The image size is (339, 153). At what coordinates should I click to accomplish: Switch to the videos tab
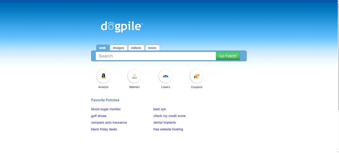click(x=136, y=48)
